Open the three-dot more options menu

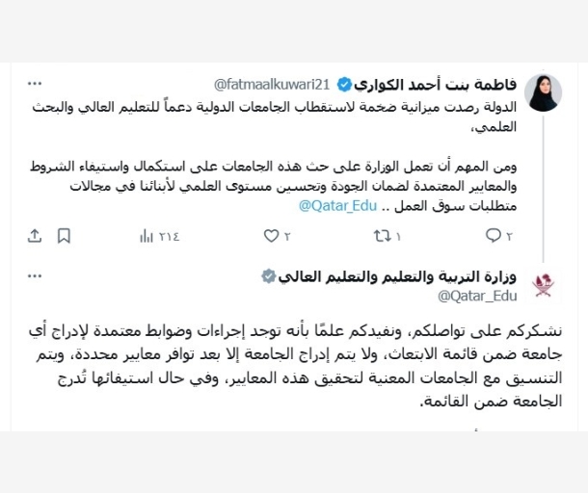[x=35, y=81]
